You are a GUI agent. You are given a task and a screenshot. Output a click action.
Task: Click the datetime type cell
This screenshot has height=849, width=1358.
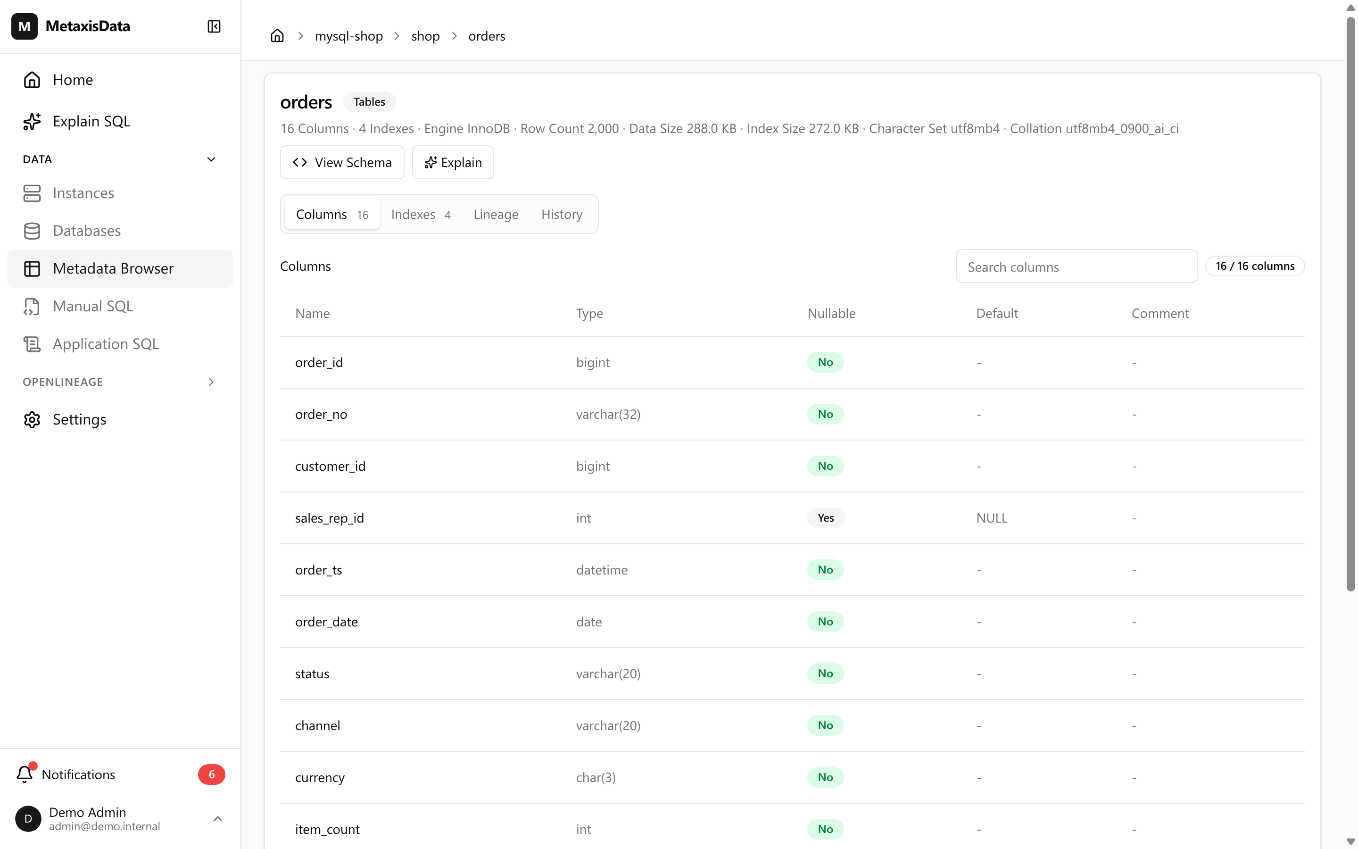602,570
